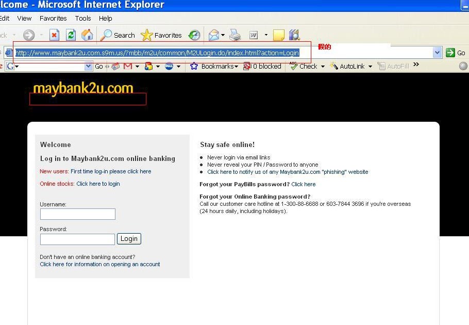
Task: Open the Forward history dropdown arrow
Action: [x=41, y=35]
